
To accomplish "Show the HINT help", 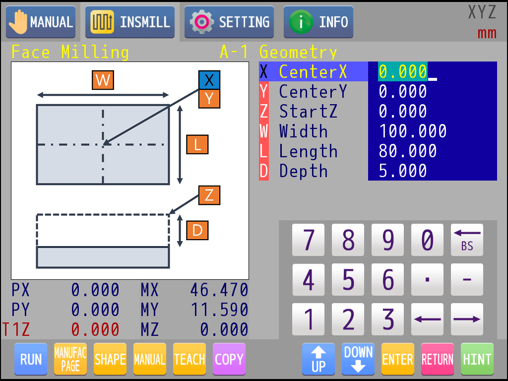I will tap(477, 359).
